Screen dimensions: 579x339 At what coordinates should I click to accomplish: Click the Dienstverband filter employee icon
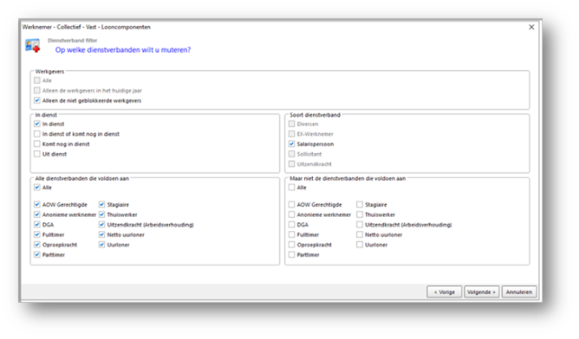(x=32, y=46)
